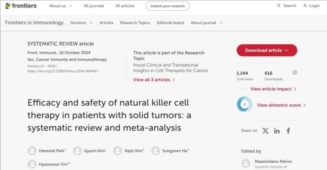Click the Front. Immunol., 16 October 2024 text
327x170 pixels.
coord(59,53)
